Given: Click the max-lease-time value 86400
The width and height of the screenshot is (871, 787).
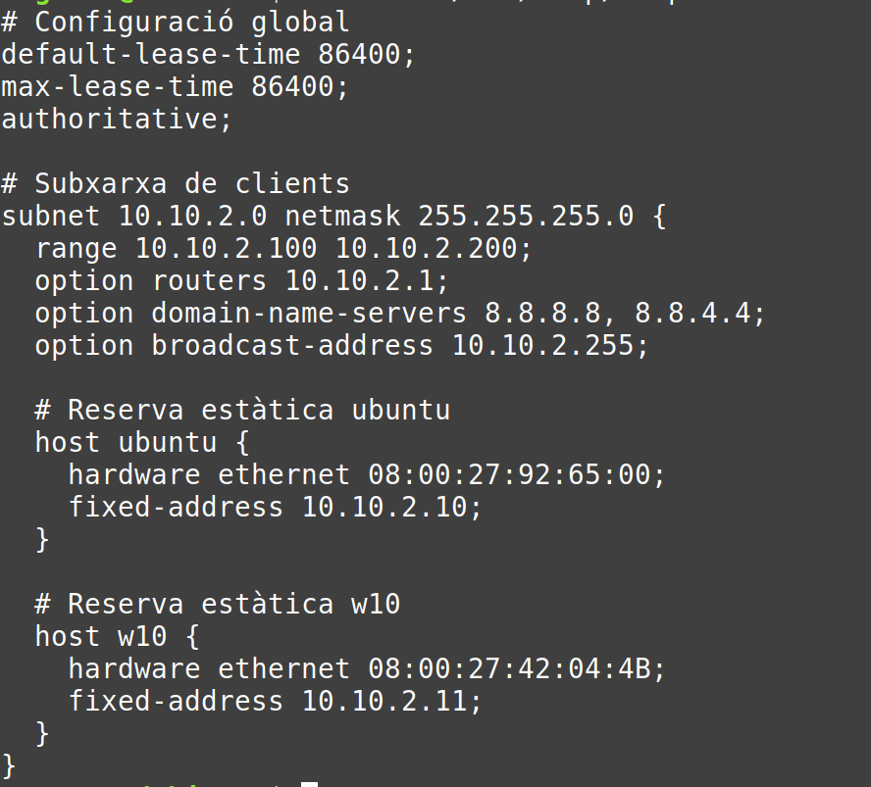Looking at the screenshot, I should coord(292,86).
